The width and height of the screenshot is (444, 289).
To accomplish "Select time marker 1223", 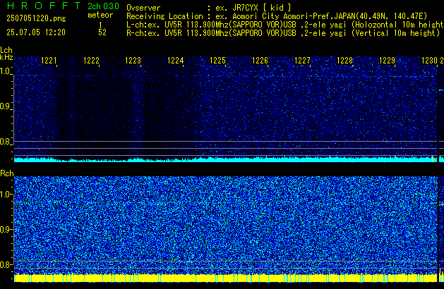I will pyautogui.click(x=133, y=61).
